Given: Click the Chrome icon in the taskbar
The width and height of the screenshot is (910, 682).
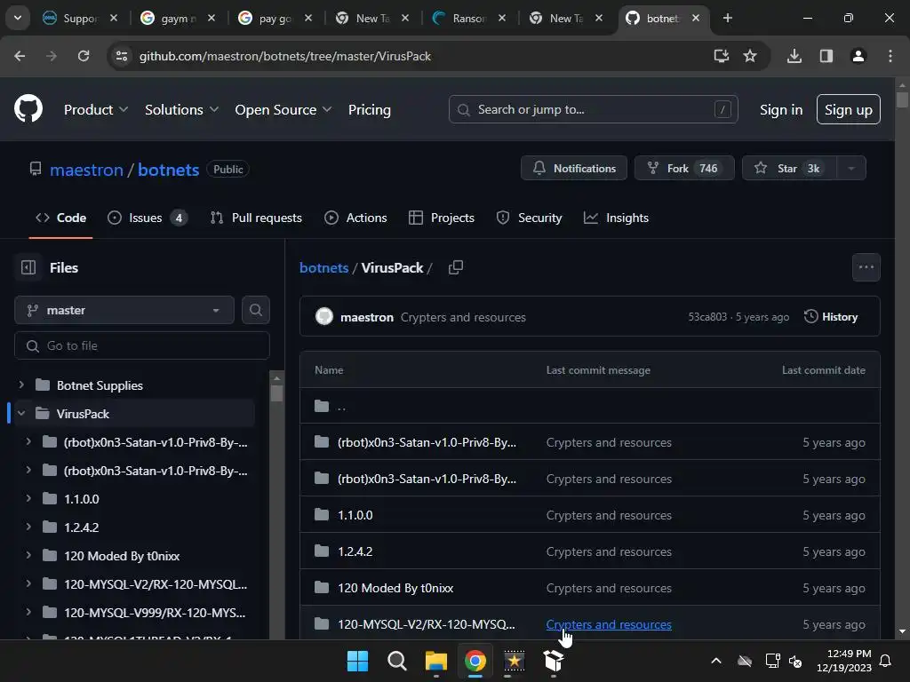Looking at the screenshot, I should [x=475, y=661].
